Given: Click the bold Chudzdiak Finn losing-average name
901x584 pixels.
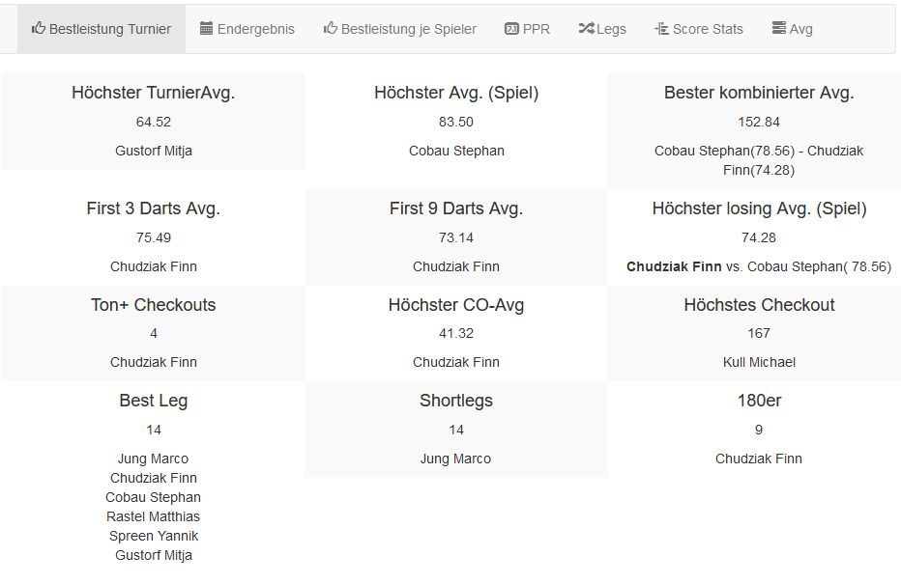Looking at the screenshot, I should [x=674, y=266].
